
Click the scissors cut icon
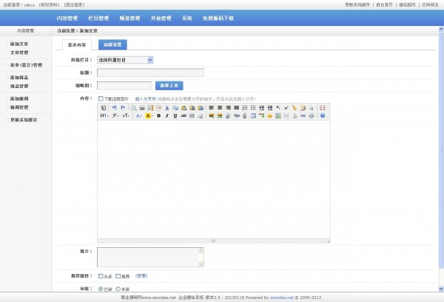click(166, 107)
